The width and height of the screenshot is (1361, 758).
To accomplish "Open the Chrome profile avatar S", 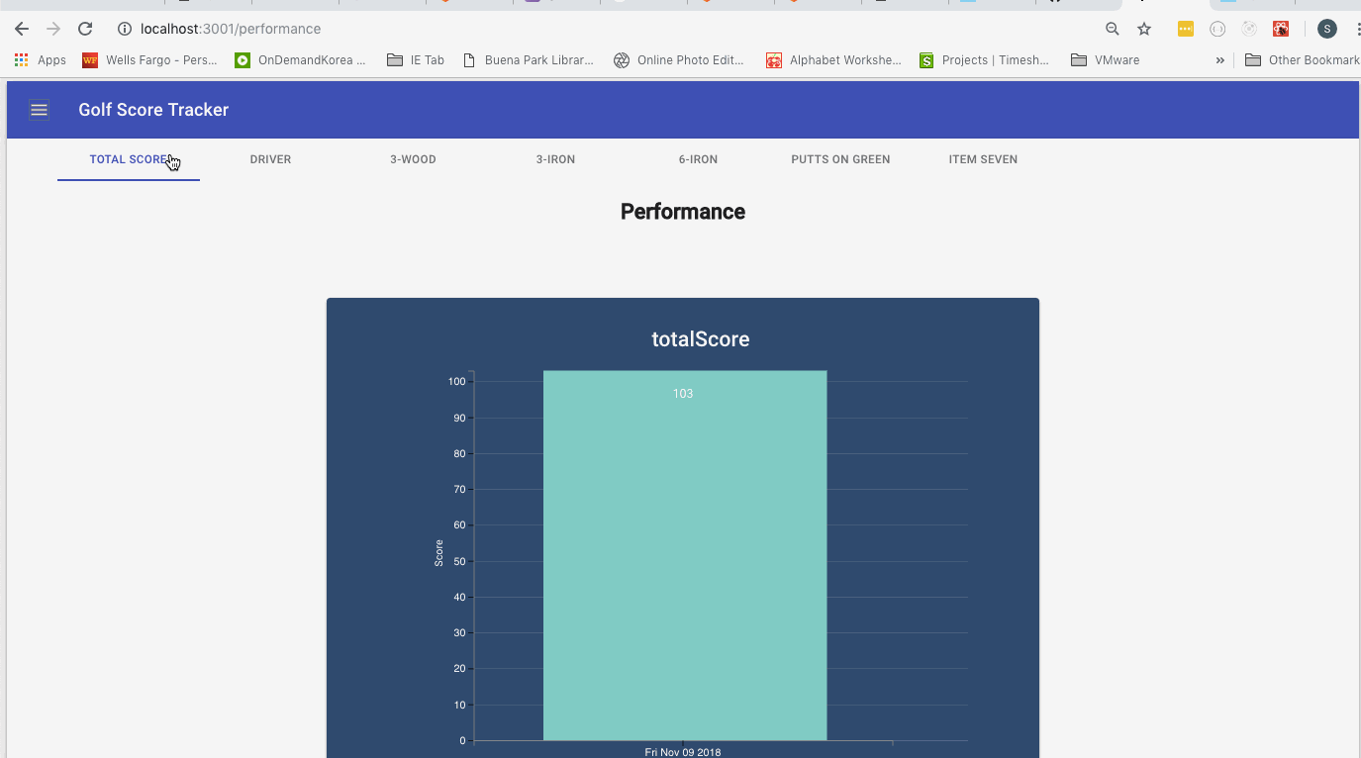I will (x=1327, y=29).
